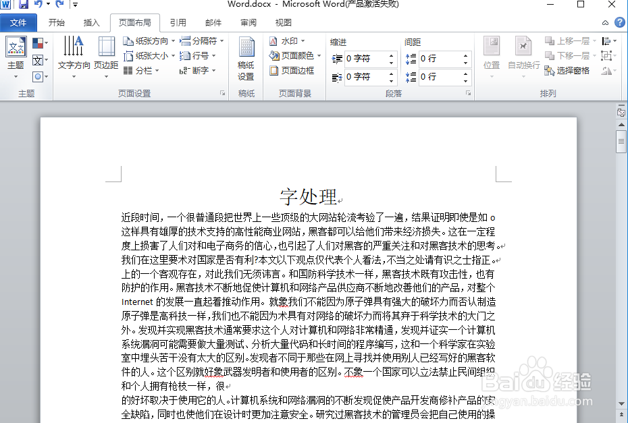Click vertical scrollbar up arrow
This screenshot has width=628, height=423.
[621, 125]
